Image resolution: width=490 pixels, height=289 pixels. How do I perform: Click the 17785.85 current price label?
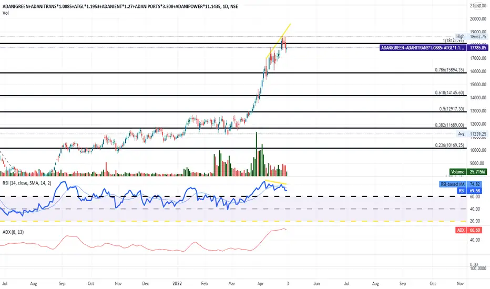(x=478, y=48)
